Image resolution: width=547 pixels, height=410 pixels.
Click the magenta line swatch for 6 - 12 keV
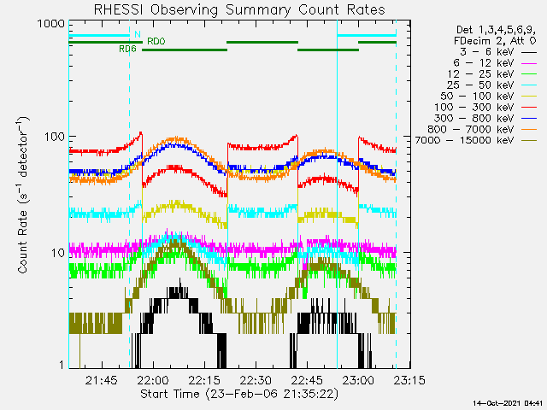click(x=529, y=63)
